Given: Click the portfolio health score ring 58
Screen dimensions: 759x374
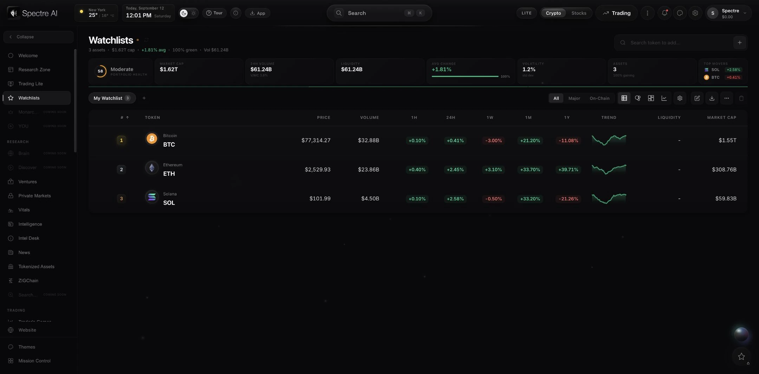Looking at the screenshot, I should 100,71.
